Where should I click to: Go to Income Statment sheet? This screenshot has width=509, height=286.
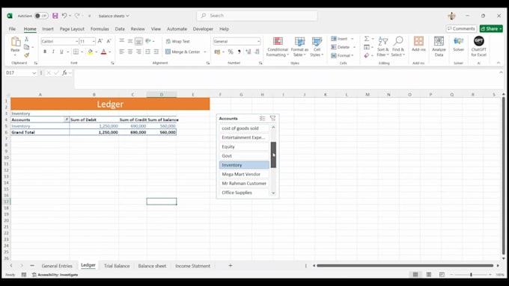[x=192, y=266]
